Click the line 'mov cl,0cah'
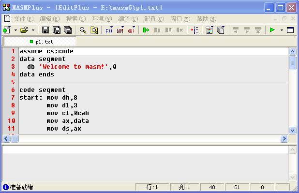Image resolution: width=299 pixels, height=193 pixels. [x=68, y=113]
